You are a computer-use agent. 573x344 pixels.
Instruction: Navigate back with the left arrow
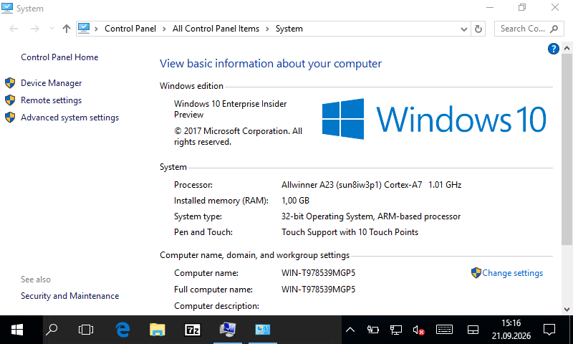pos(14,29)
